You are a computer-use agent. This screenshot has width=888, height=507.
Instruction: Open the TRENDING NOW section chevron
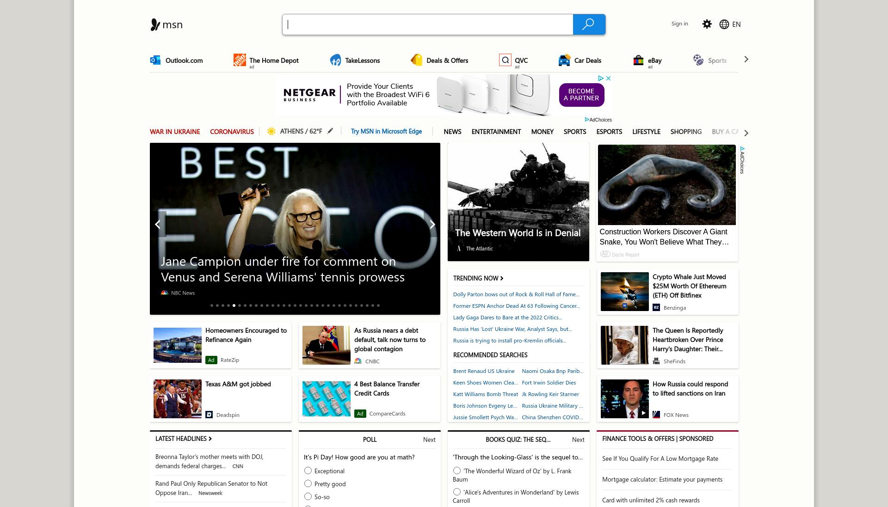[x=501, y=278]
